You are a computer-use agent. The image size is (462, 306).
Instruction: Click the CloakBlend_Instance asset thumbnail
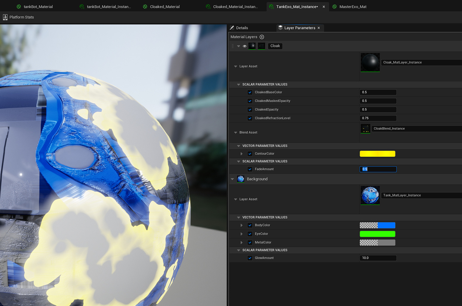pyautogui.click(x=365, y=129)
